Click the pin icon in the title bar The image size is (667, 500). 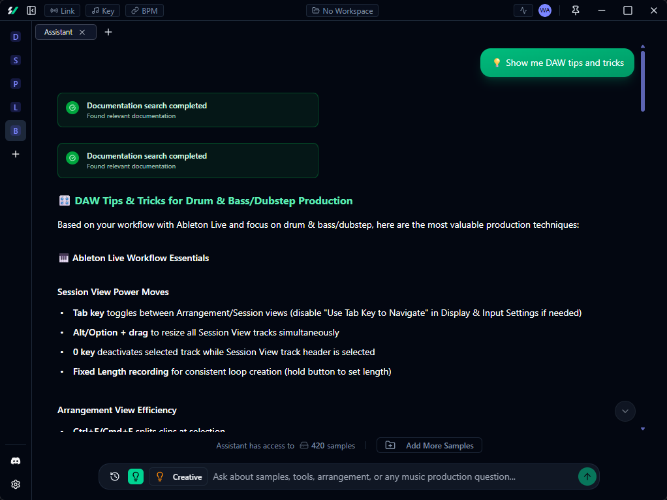pos(575,10)
